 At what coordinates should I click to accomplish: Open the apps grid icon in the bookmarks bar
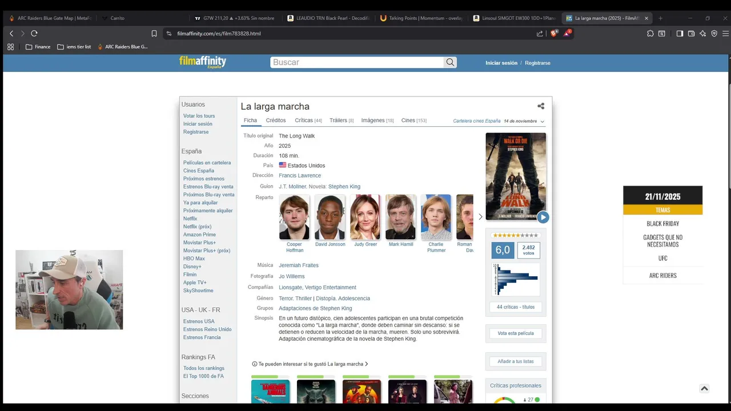[x=10, y=47]
